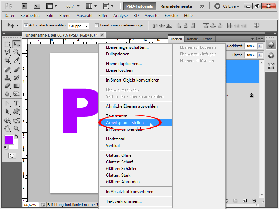Select the Gradient tool
This screenshot has width=279, height=209.
tap(16, 86)
